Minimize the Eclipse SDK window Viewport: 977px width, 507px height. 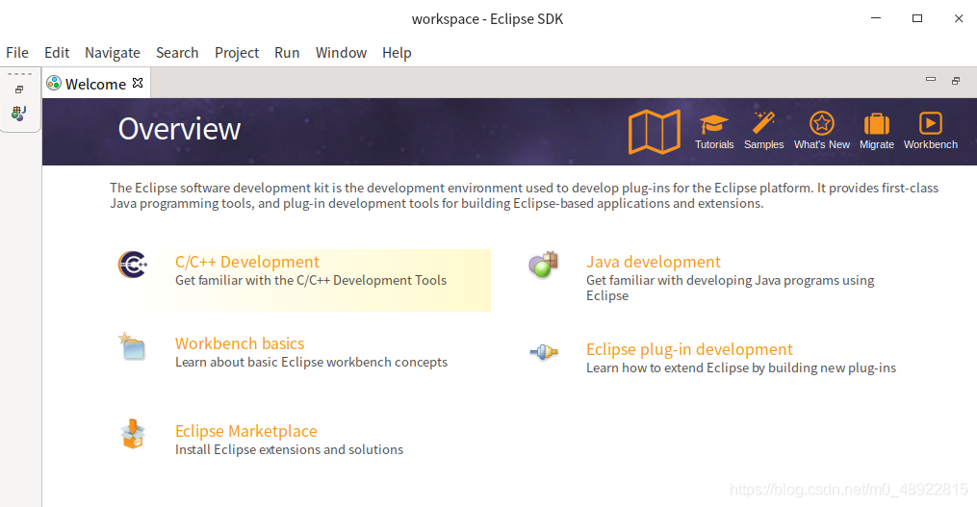[x=875, y=18]
